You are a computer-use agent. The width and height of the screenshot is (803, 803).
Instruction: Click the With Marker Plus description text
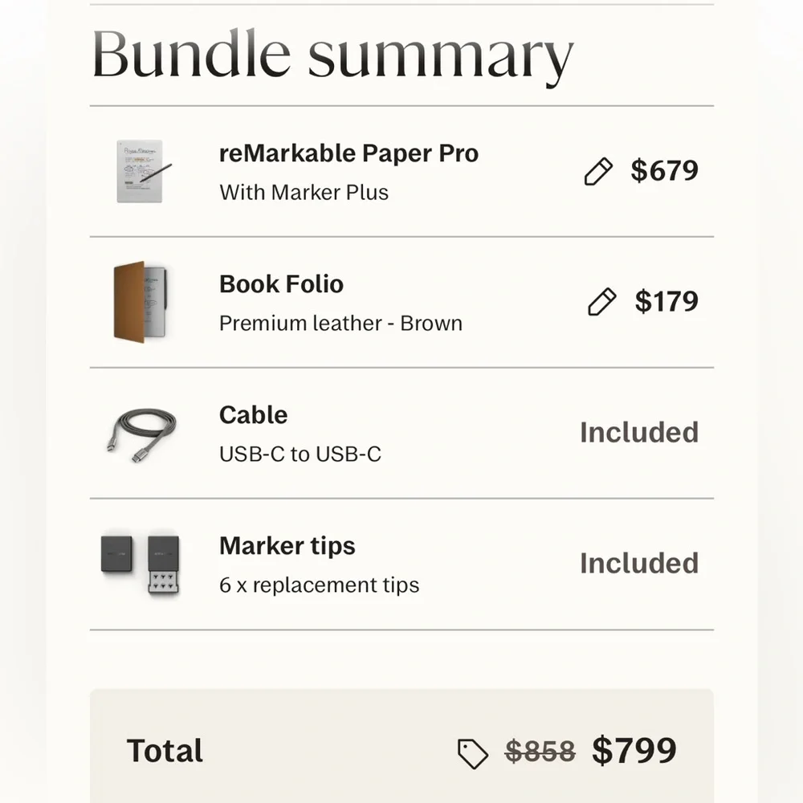pyautogui.click(x=303, y=192)
